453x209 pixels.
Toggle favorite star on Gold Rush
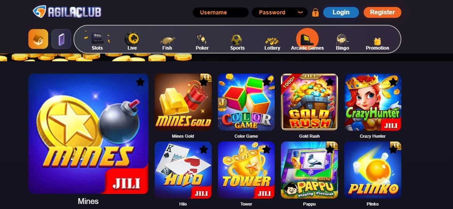click(x=329, y=82)
